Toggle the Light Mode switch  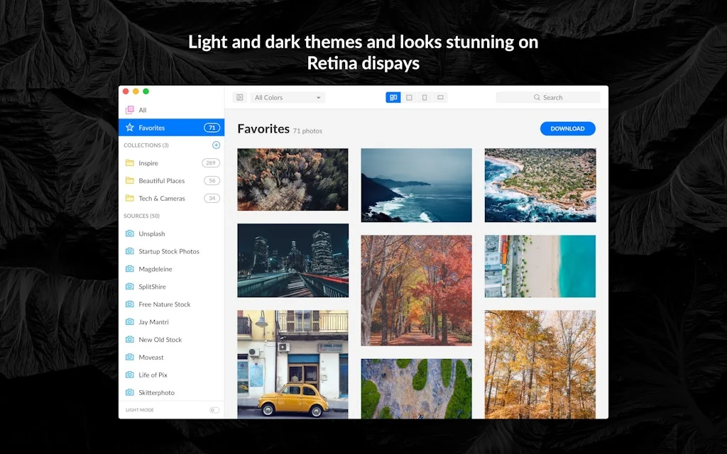point(214,410)
